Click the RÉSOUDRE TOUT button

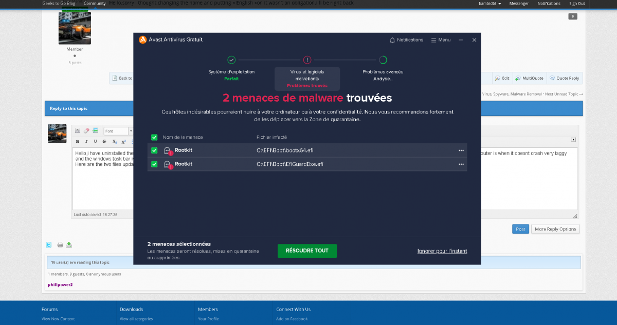[x=307, y=251]
